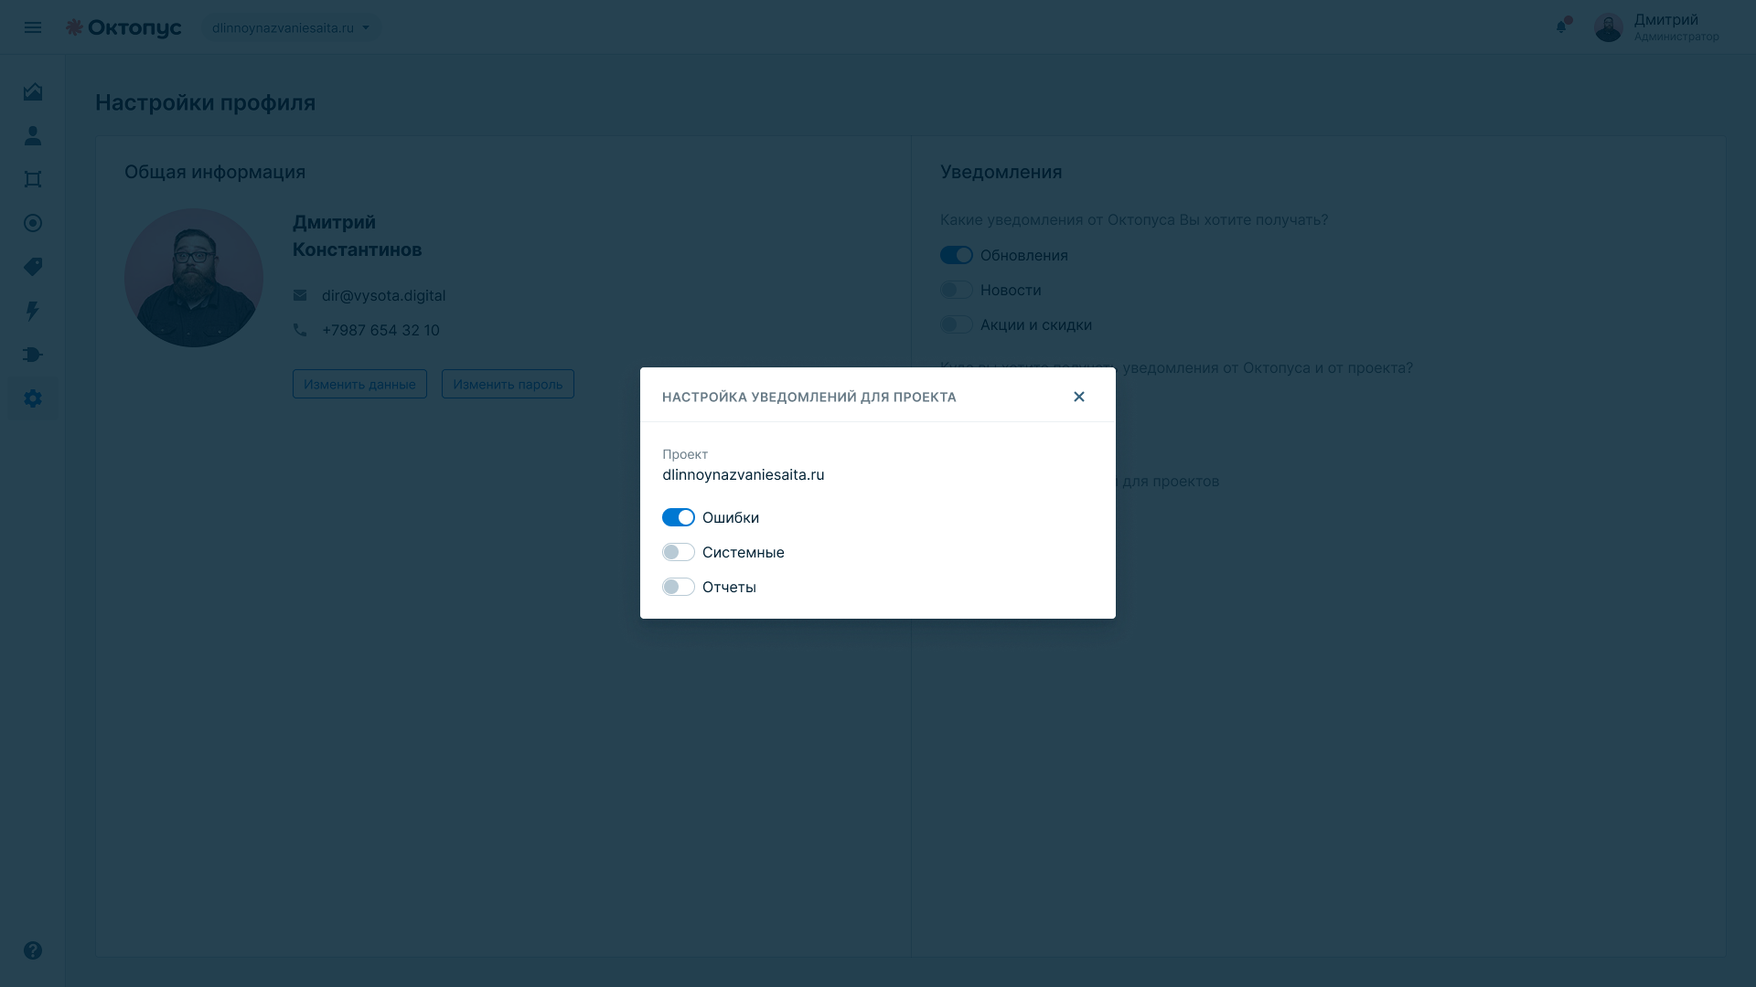Select the target circle sidebar icon
The image size is (1756, 987).
pyautogui.click(x=33, y=223)
